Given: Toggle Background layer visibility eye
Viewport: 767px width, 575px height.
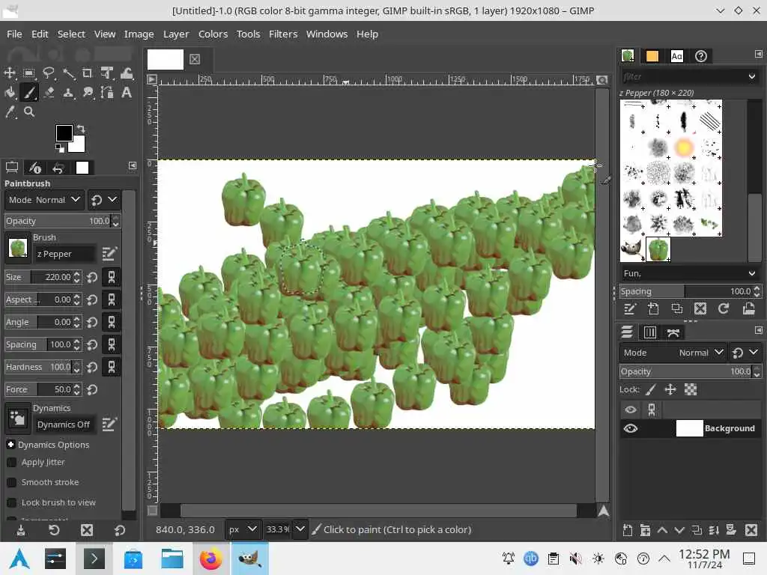Looking at the screenshot, I should point(631,429).
